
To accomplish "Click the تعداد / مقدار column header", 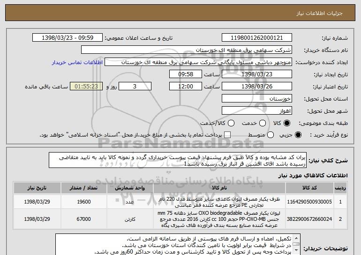I will (x=83, y=188).
